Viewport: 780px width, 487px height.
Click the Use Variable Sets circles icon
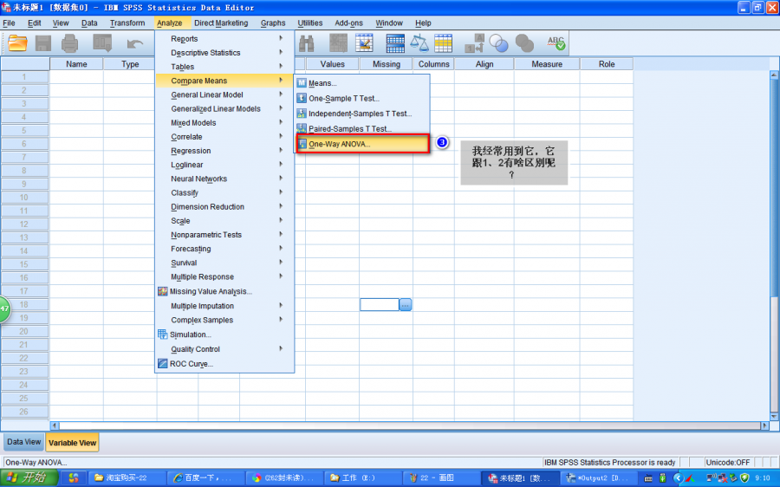click(x=498, y=43)
